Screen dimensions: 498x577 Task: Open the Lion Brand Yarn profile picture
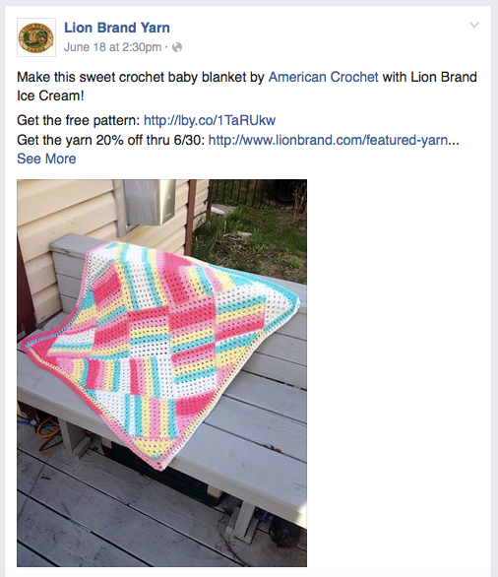pyautogui.click(x=36, y=37)
